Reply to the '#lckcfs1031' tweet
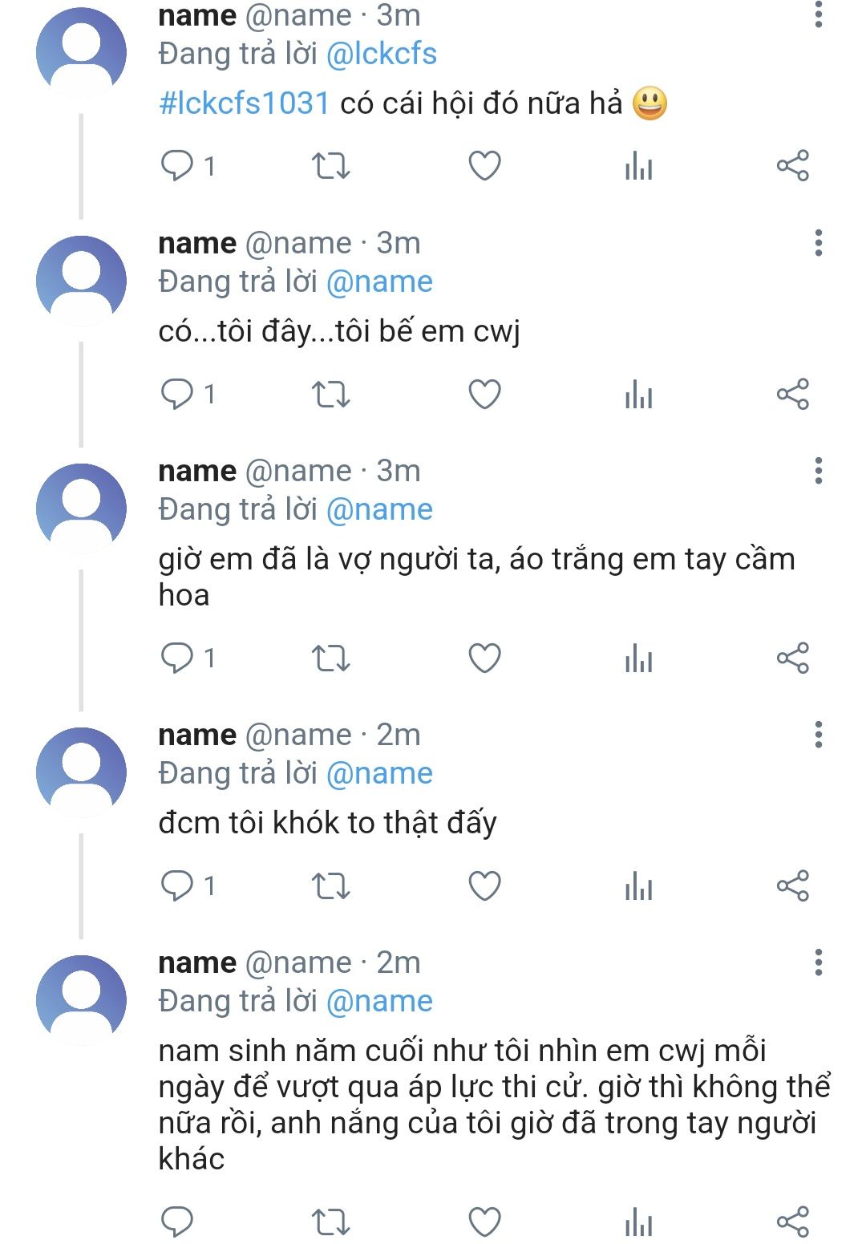This screenshot has height=1244, width=866. pos(177,166)
